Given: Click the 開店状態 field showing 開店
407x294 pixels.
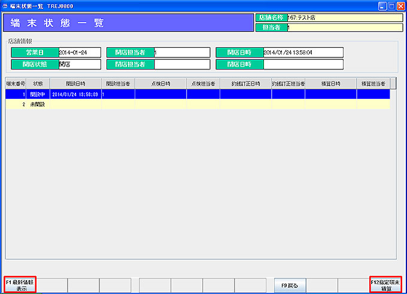Looking at the screenshot, I should 79,64.
